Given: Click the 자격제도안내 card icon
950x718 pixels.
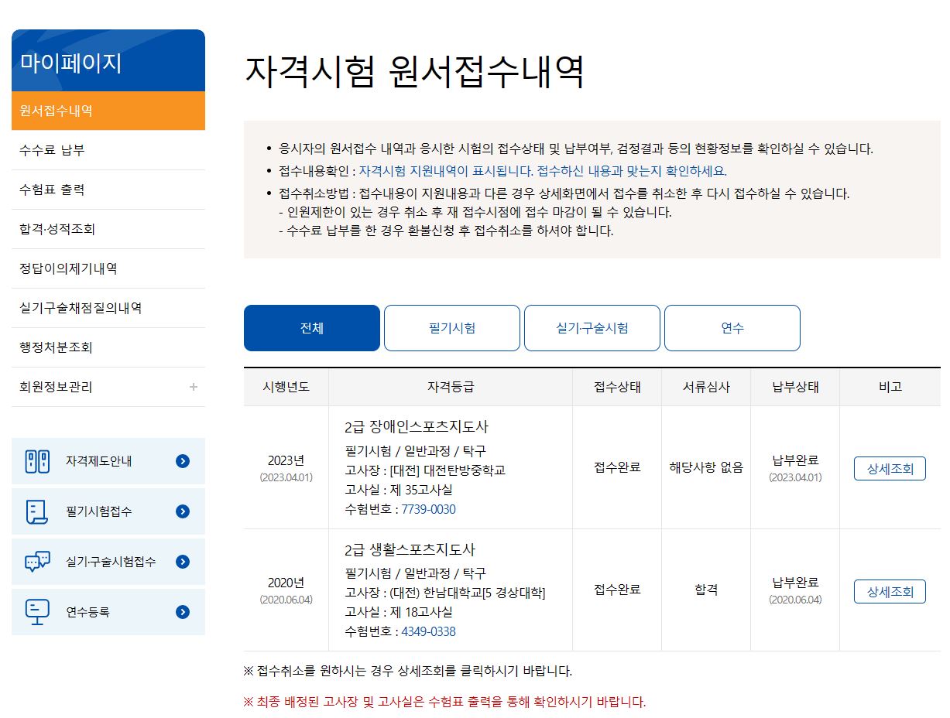Looking at the screenshot, I should coord(37,461).
